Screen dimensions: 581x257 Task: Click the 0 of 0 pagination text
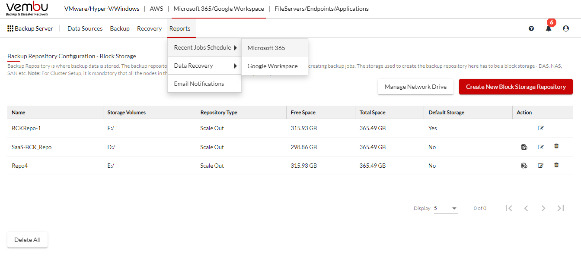[x=480, y=208]
